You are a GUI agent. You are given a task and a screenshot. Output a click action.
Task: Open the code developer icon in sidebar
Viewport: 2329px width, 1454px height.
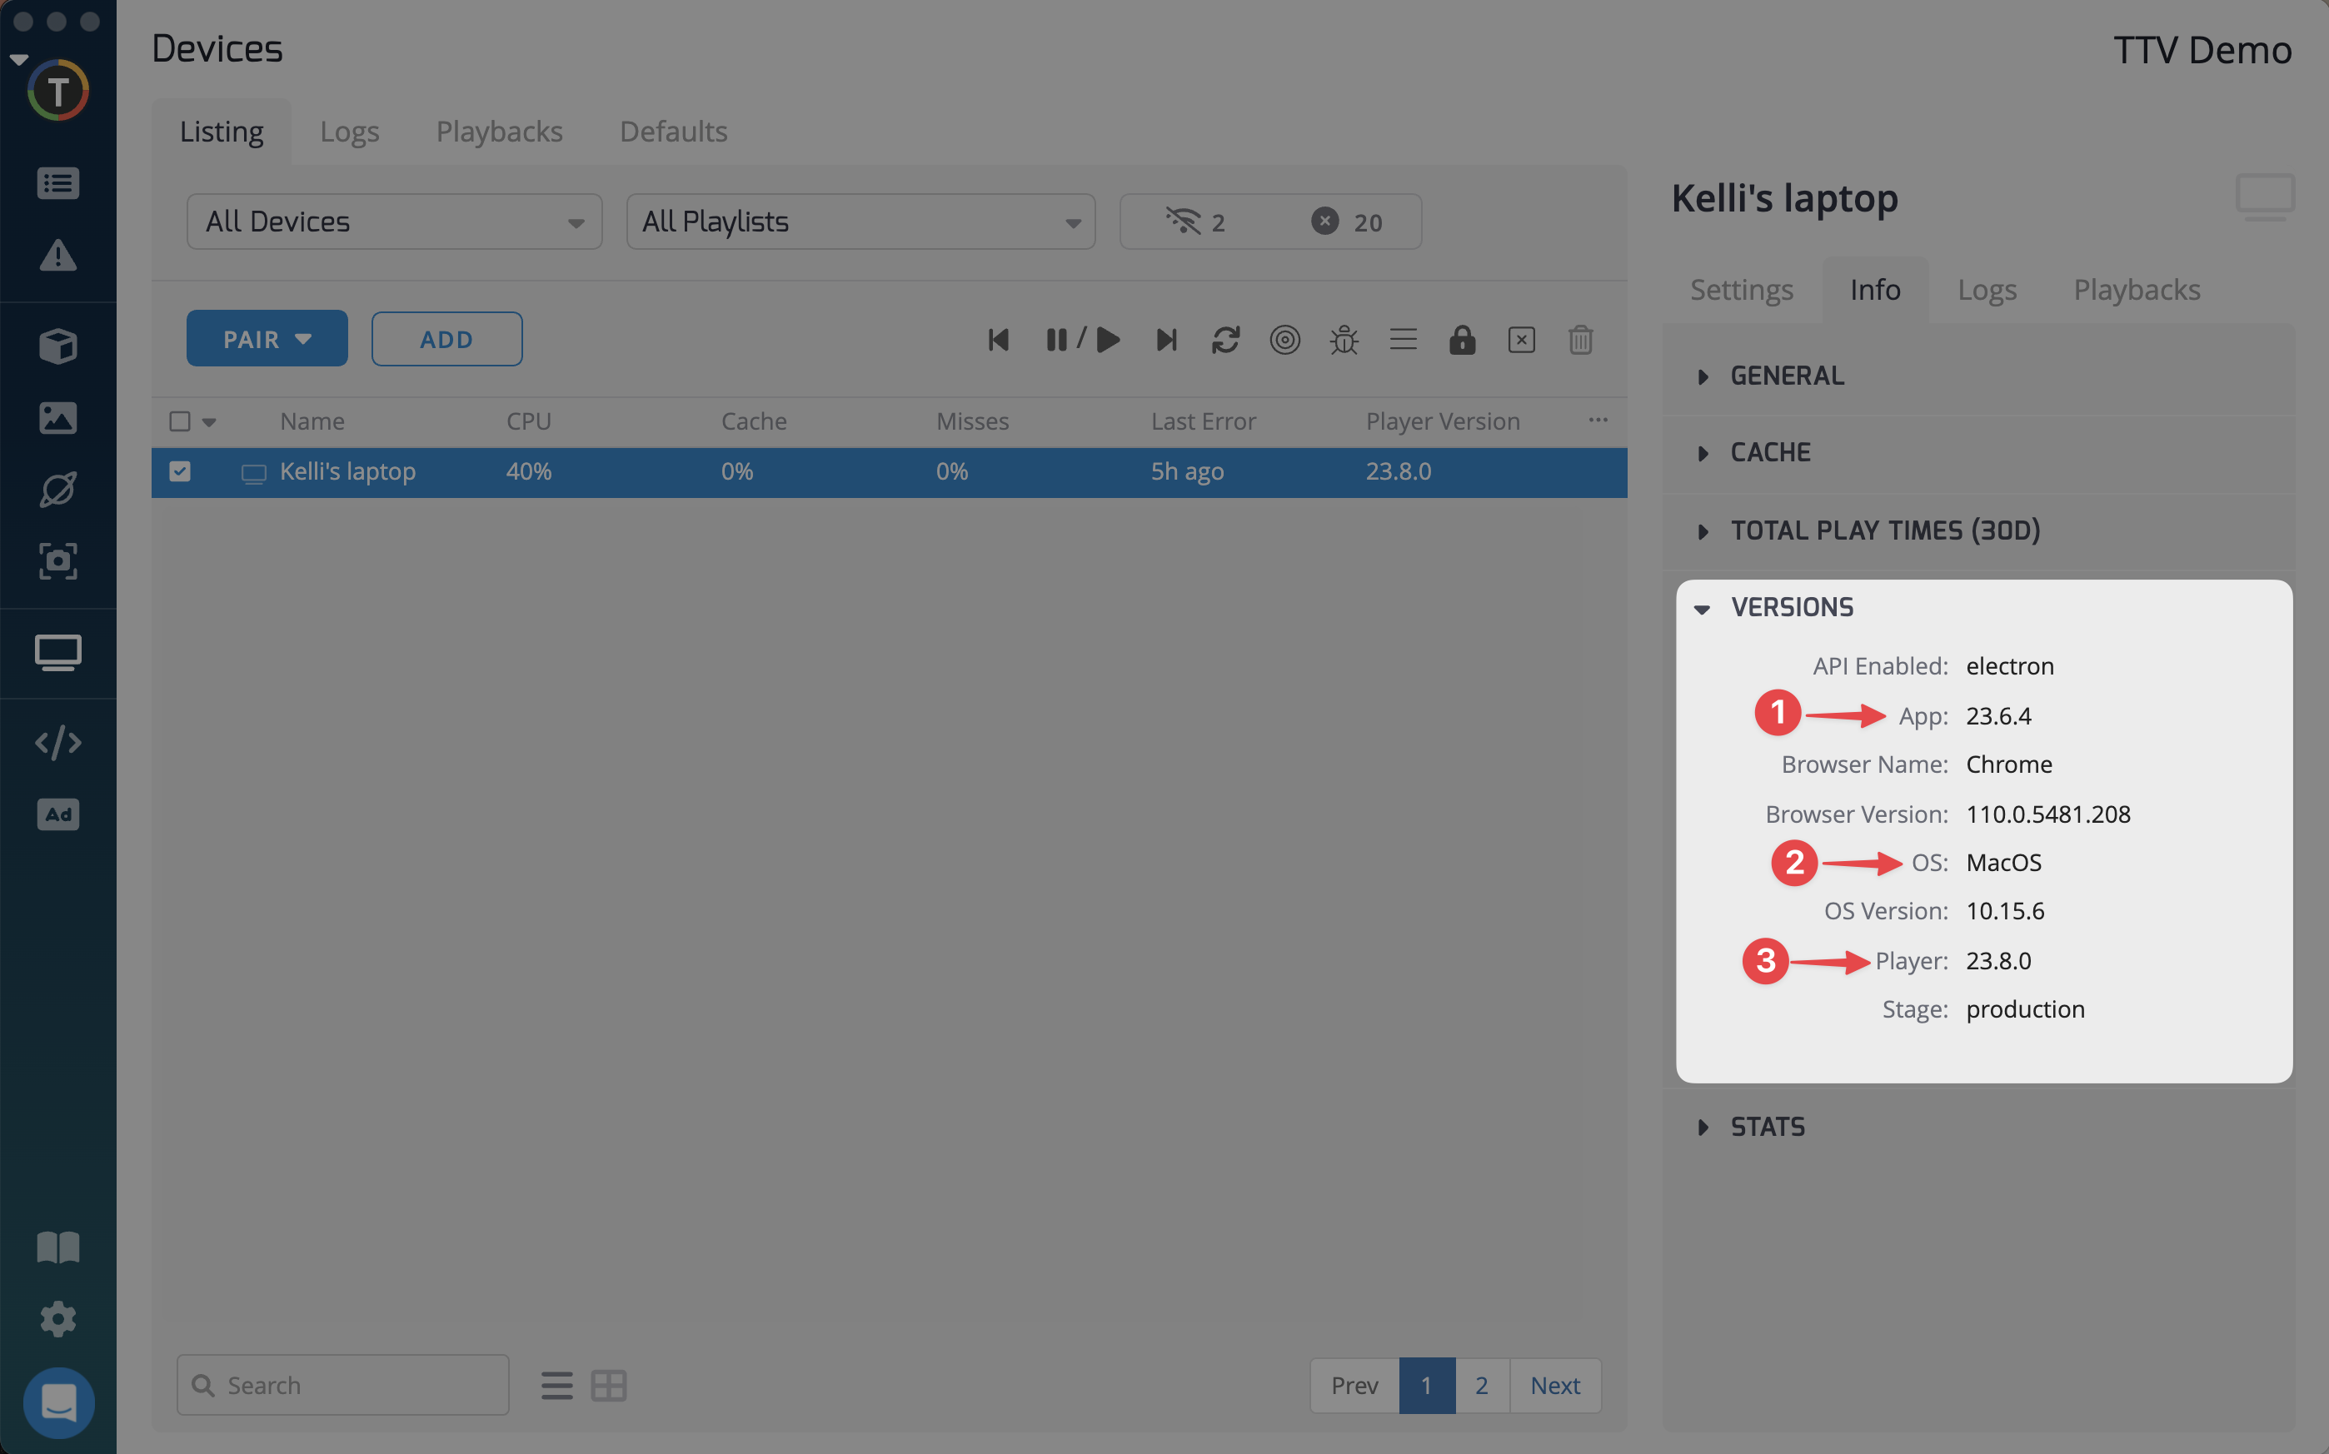57,742
